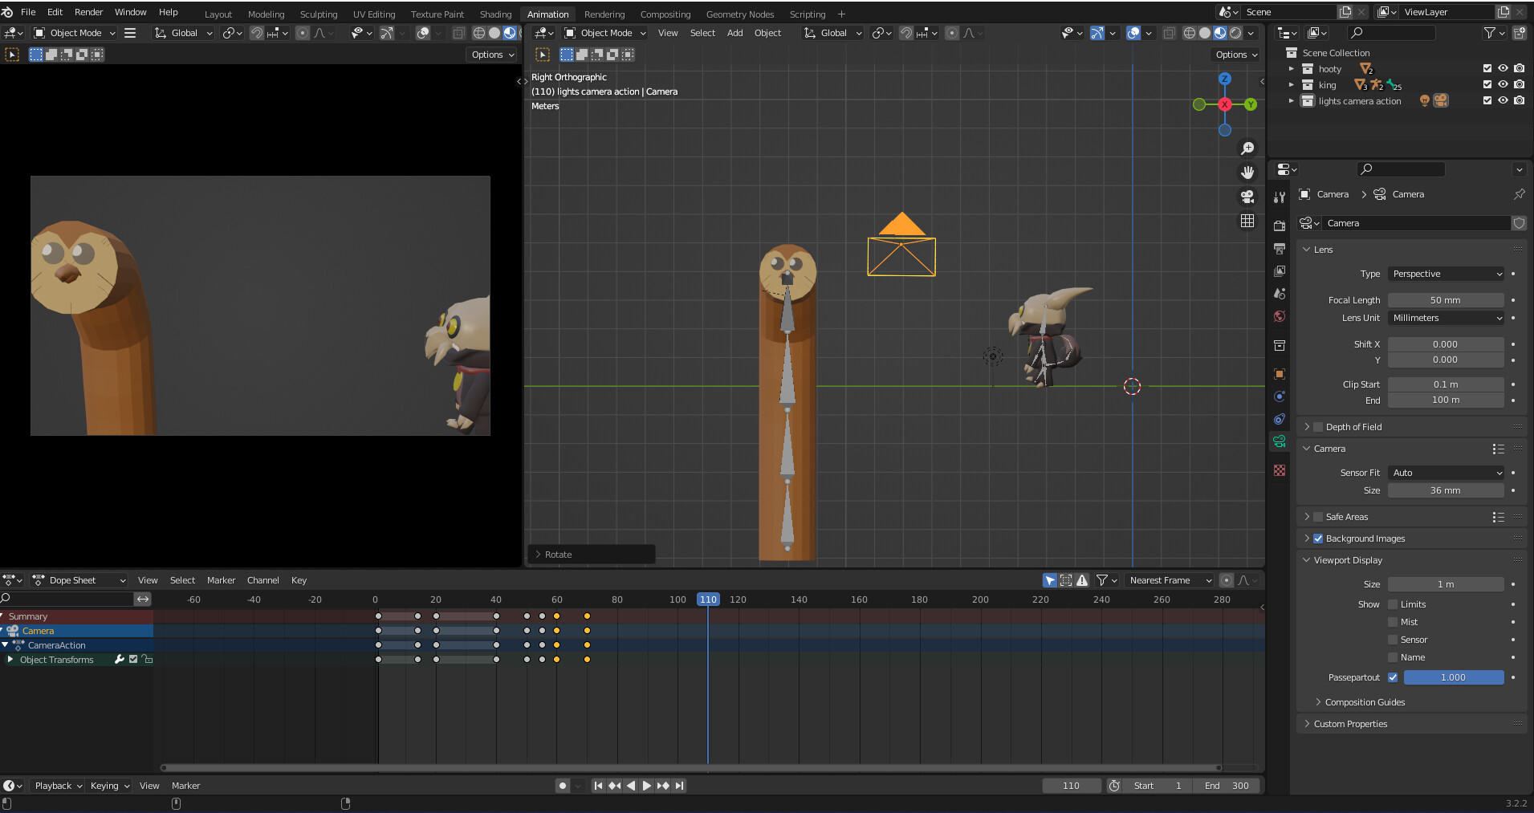Select the zoom icon in the viewport gizmos

[x=1247, y=148]
